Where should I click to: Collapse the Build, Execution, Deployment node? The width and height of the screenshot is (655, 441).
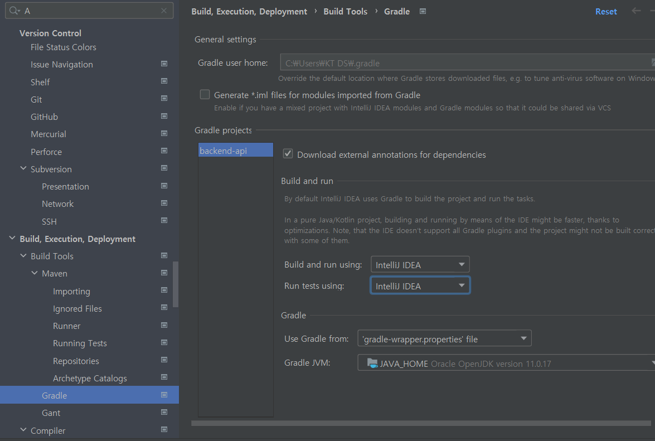[x=12, y=238]
